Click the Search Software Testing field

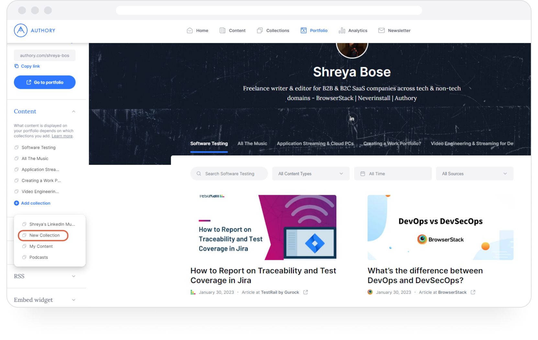coord(229,174)
